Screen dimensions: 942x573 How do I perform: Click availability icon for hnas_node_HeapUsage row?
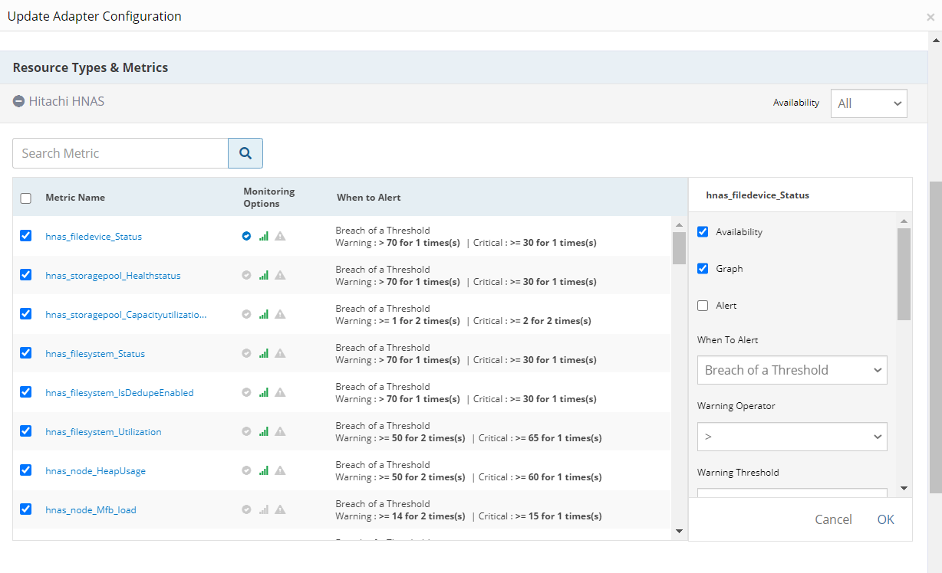point(246,470)
